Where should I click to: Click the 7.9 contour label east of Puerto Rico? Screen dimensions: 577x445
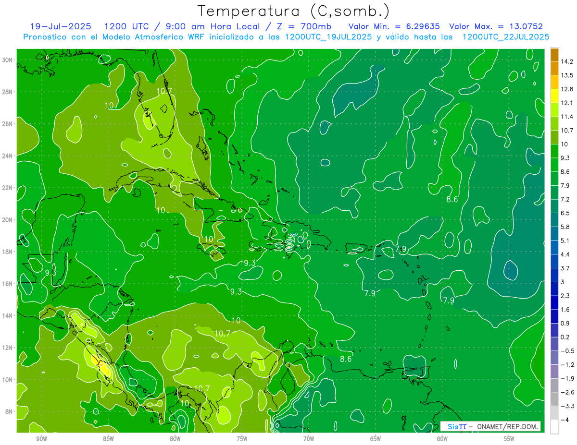(x=401, y=249)
